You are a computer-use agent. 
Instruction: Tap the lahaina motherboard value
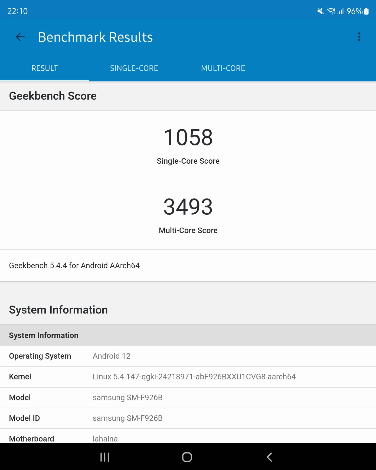pyautogui.click(x=105, y=439)
